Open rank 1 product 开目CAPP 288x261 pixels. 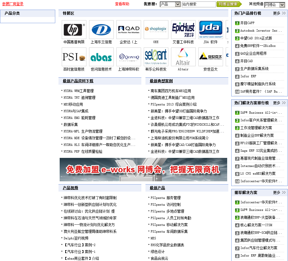click(x=247, y=23)
